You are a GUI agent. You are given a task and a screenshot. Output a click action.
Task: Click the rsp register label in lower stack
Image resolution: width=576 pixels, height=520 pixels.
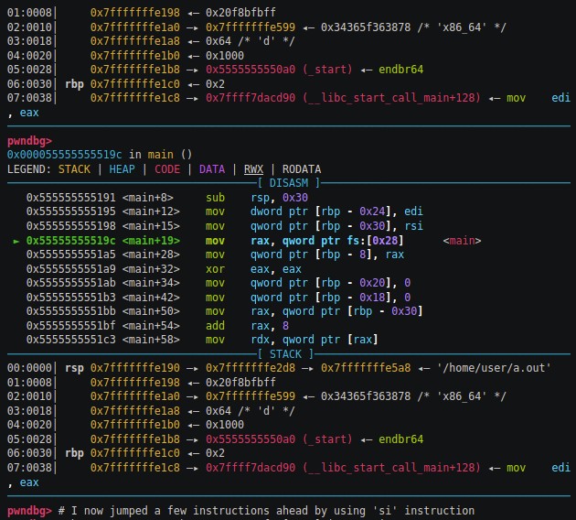pos(74,368)
